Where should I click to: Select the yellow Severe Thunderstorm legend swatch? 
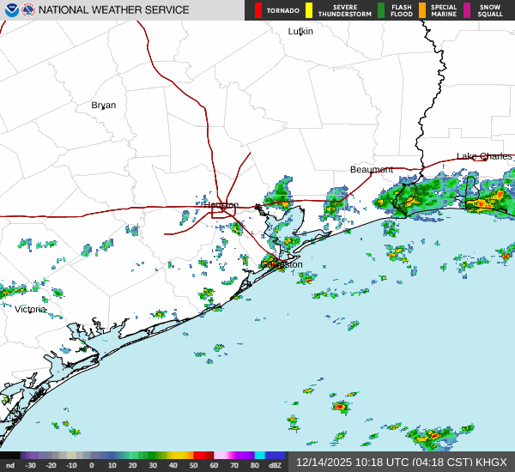[309, 10]
